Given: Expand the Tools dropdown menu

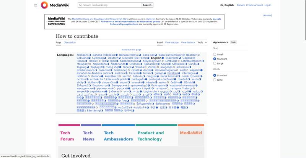Looking at the screenshot, I should 202,42.
